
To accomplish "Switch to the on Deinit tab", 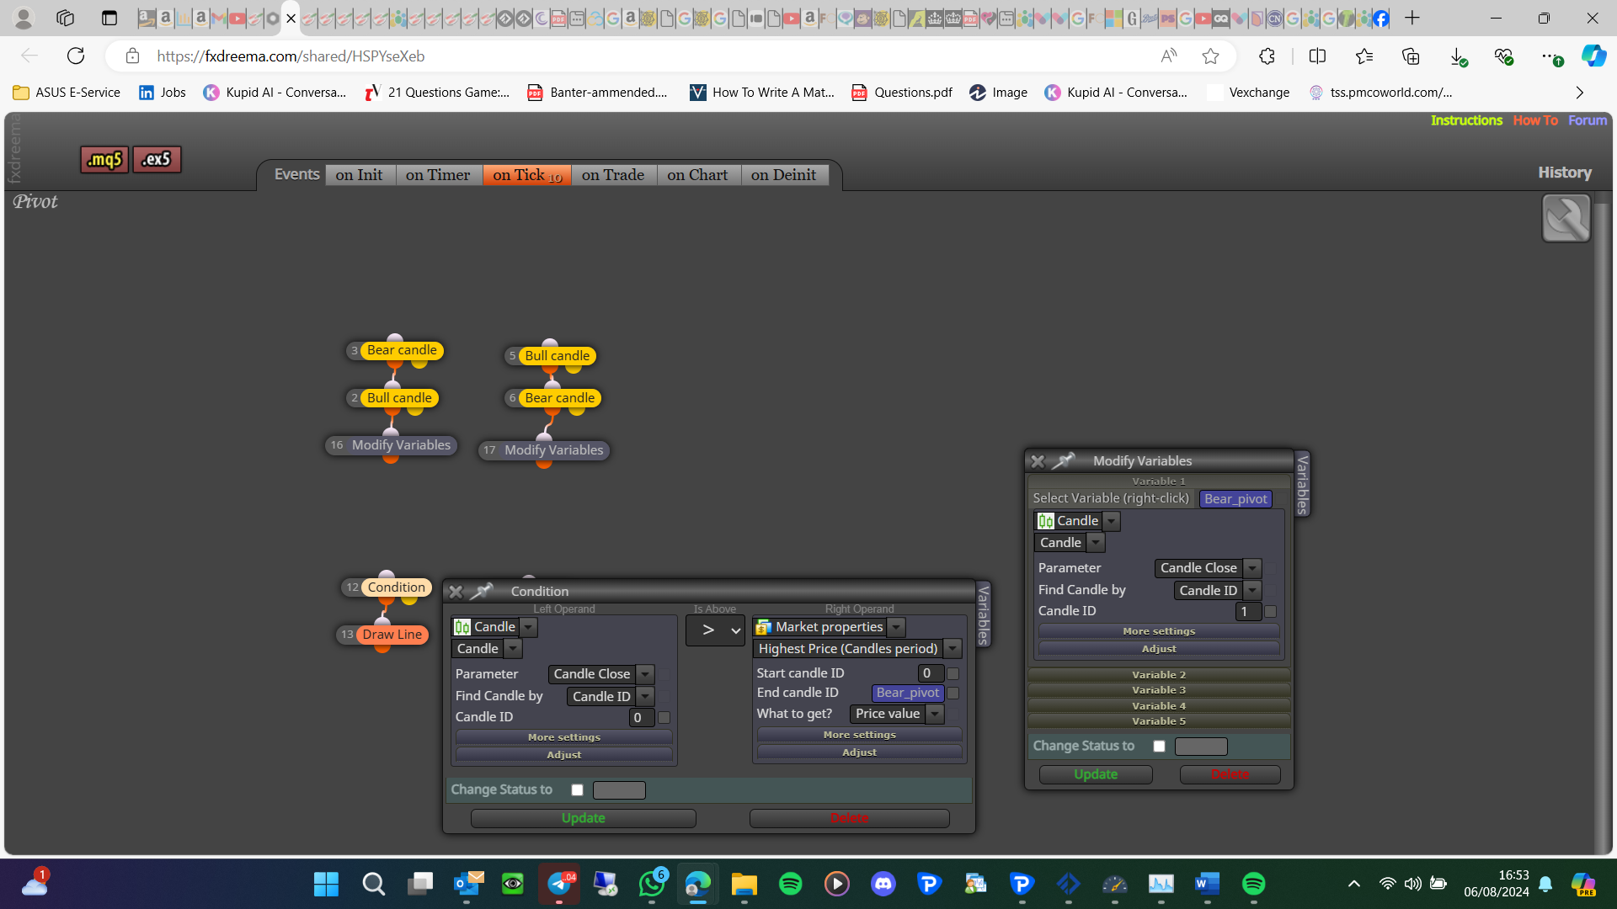I will [784, 175].
